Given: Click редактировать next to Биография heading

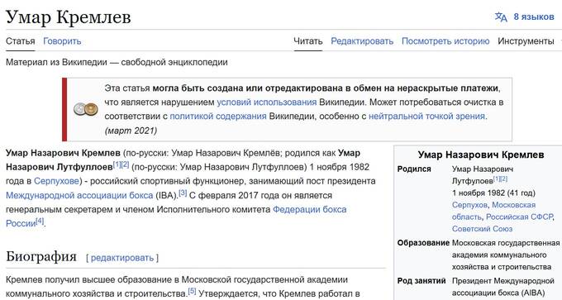Looking at the screenshot, I should click(x=121, y=258).
